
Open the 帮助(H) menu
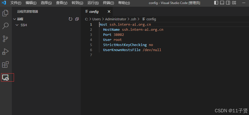[x=124, y=3]
